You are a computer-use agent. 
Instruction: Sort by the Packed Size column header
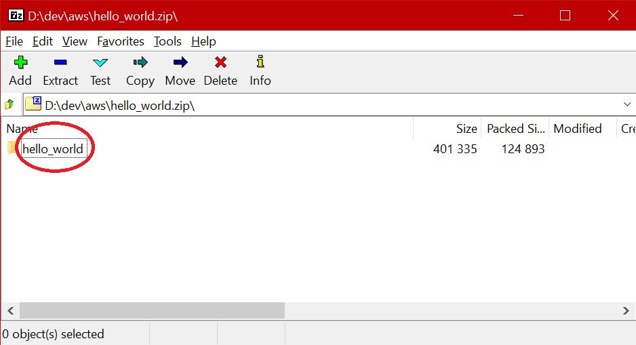coord(515,129)
